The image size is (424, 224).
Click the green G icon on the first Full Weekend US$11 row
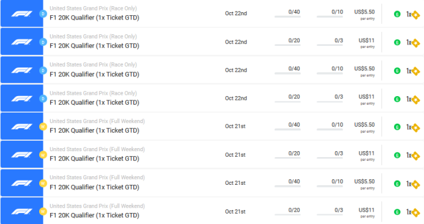397,155
